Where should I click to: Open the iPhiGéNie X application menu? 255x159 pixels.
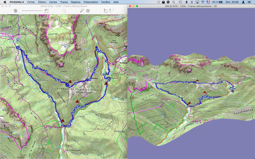[17, 2]
